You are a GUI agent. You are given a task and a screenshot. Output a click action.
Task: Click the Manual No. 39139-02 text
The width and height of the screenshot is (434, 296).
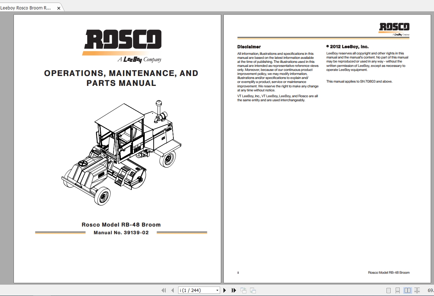coord(121,233)
